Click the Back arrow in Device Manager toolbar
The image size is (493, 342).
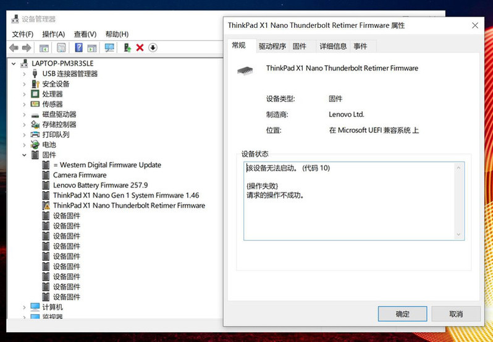[x=14, y=48]
